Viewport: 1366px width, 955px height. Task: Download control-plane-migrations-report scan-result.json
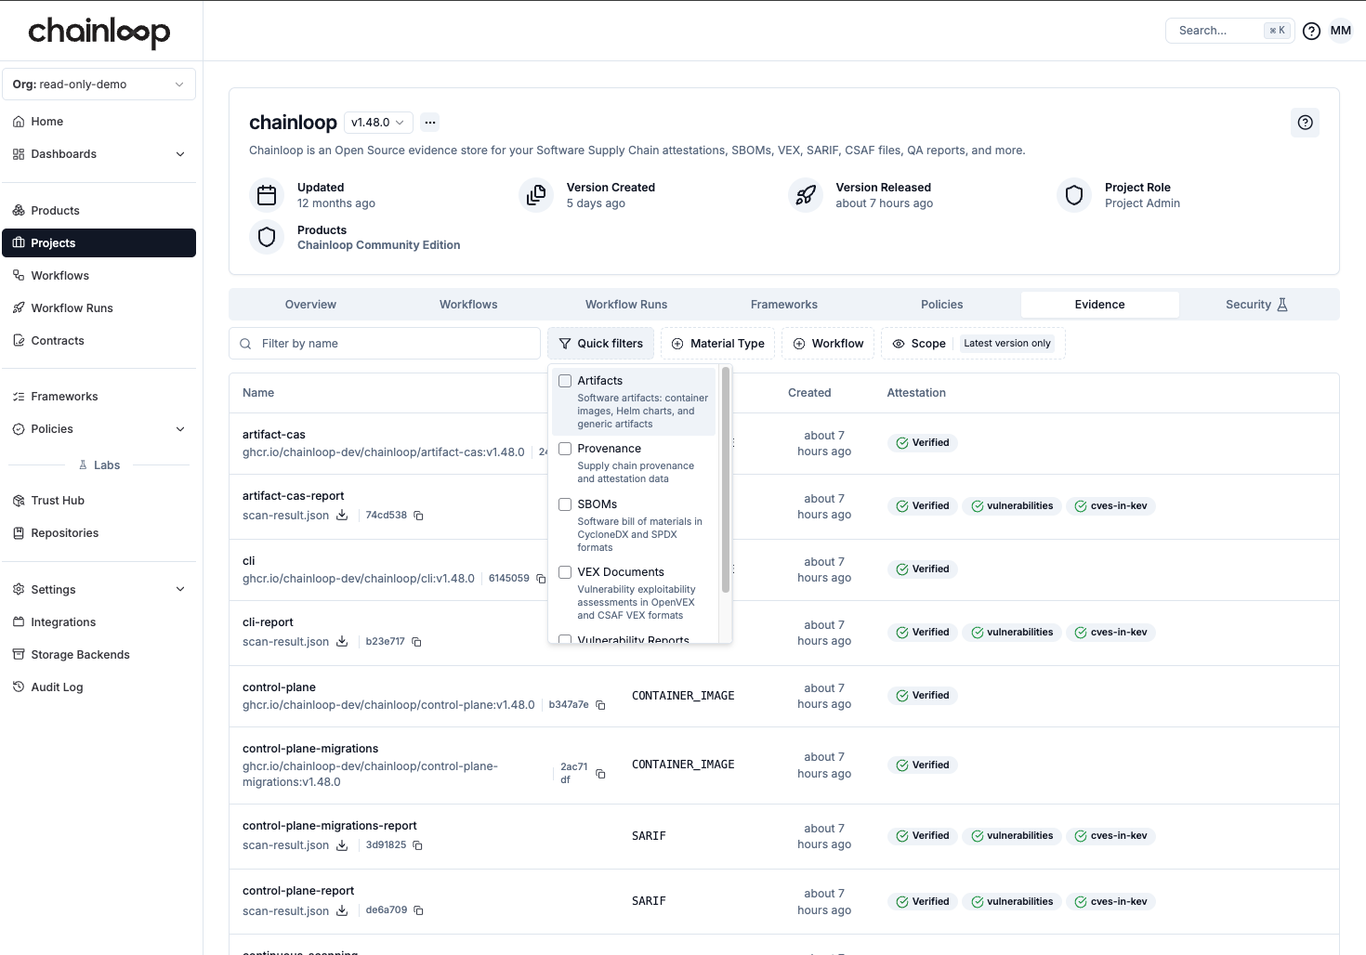342,844
